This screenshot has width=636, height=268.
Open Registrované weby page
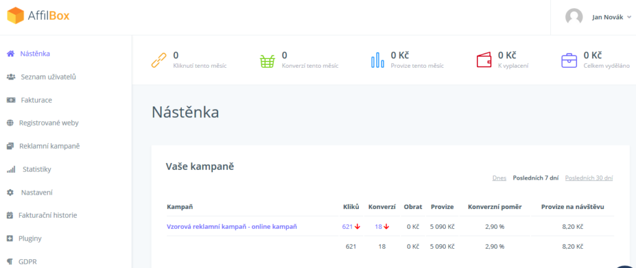(48, 123)
